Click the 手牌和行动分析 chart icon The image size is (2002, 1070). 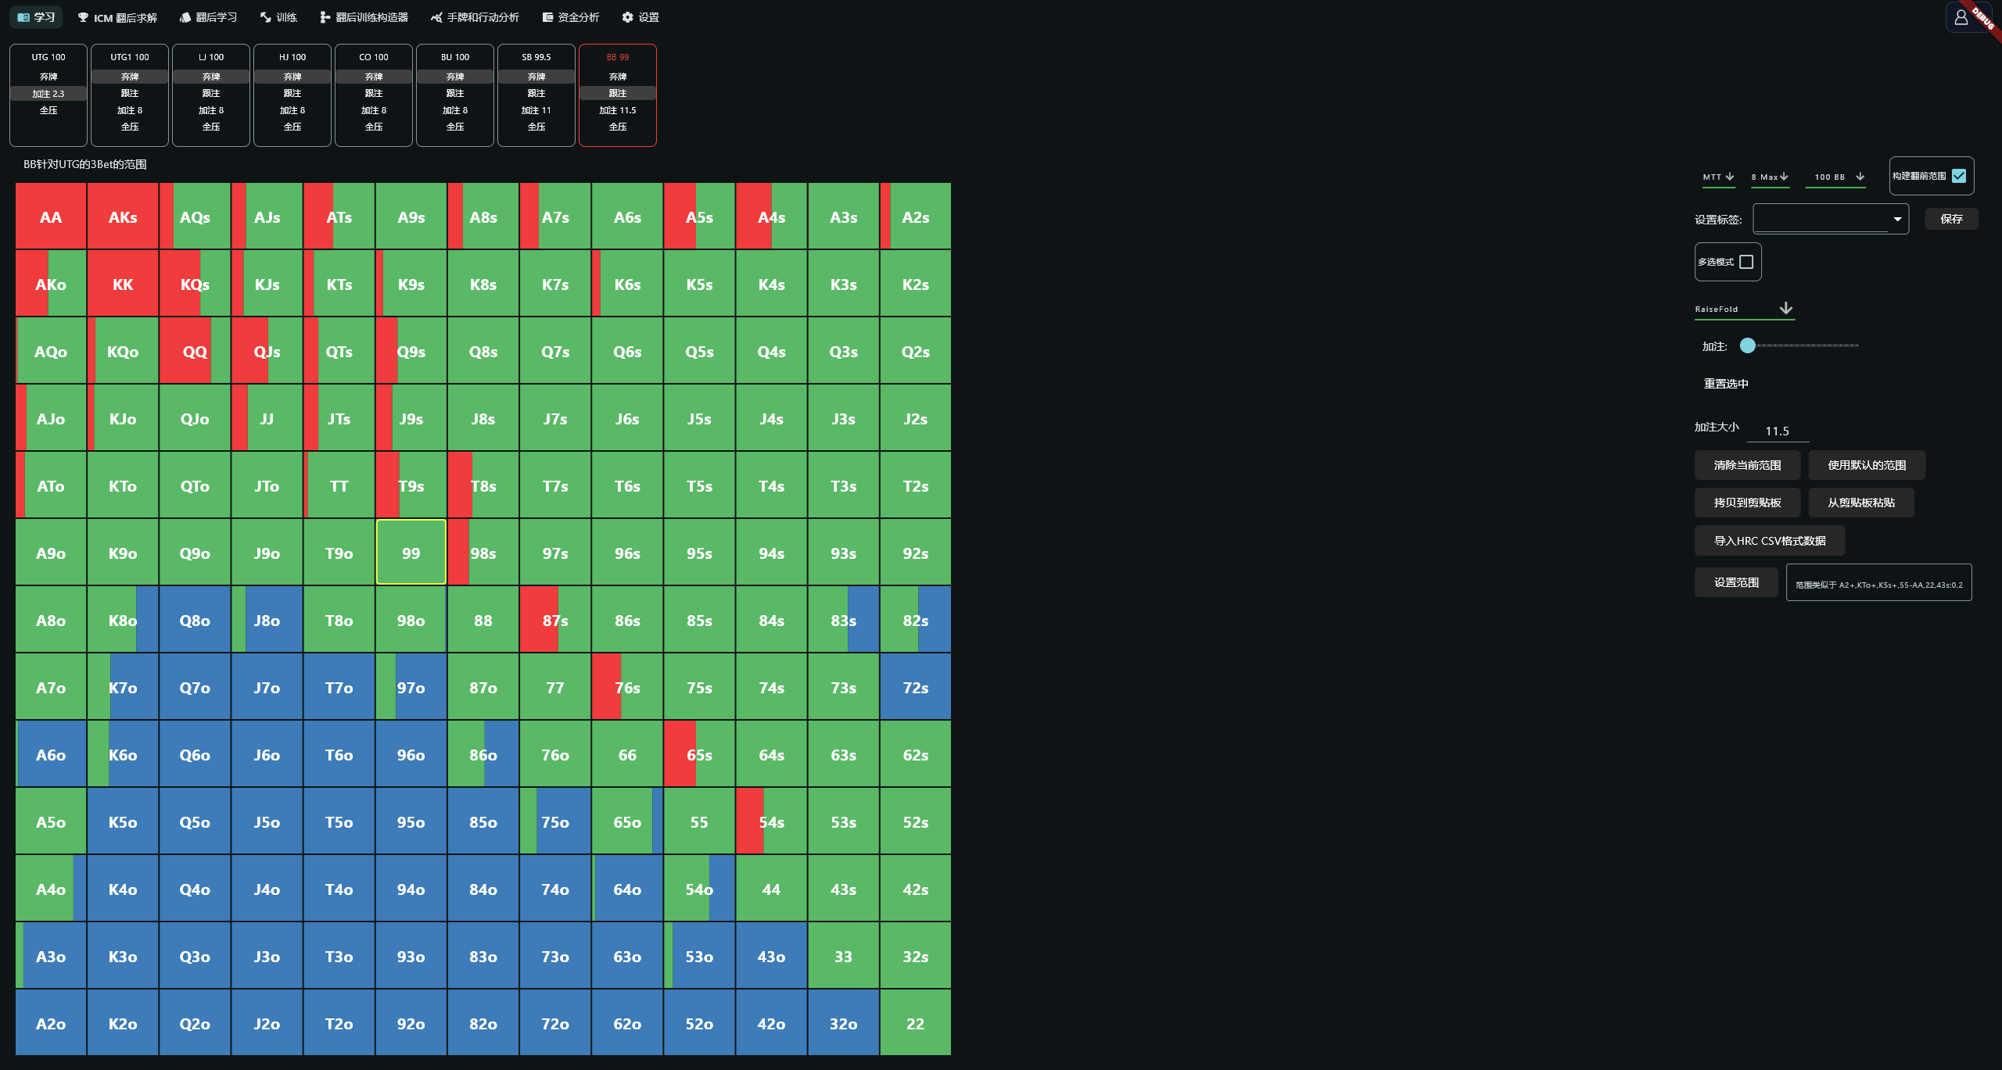pos(436,17)
